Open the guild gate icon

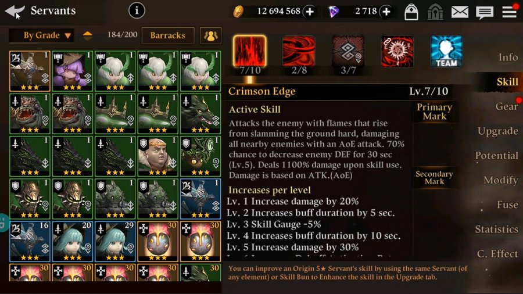tap(435, 12)
